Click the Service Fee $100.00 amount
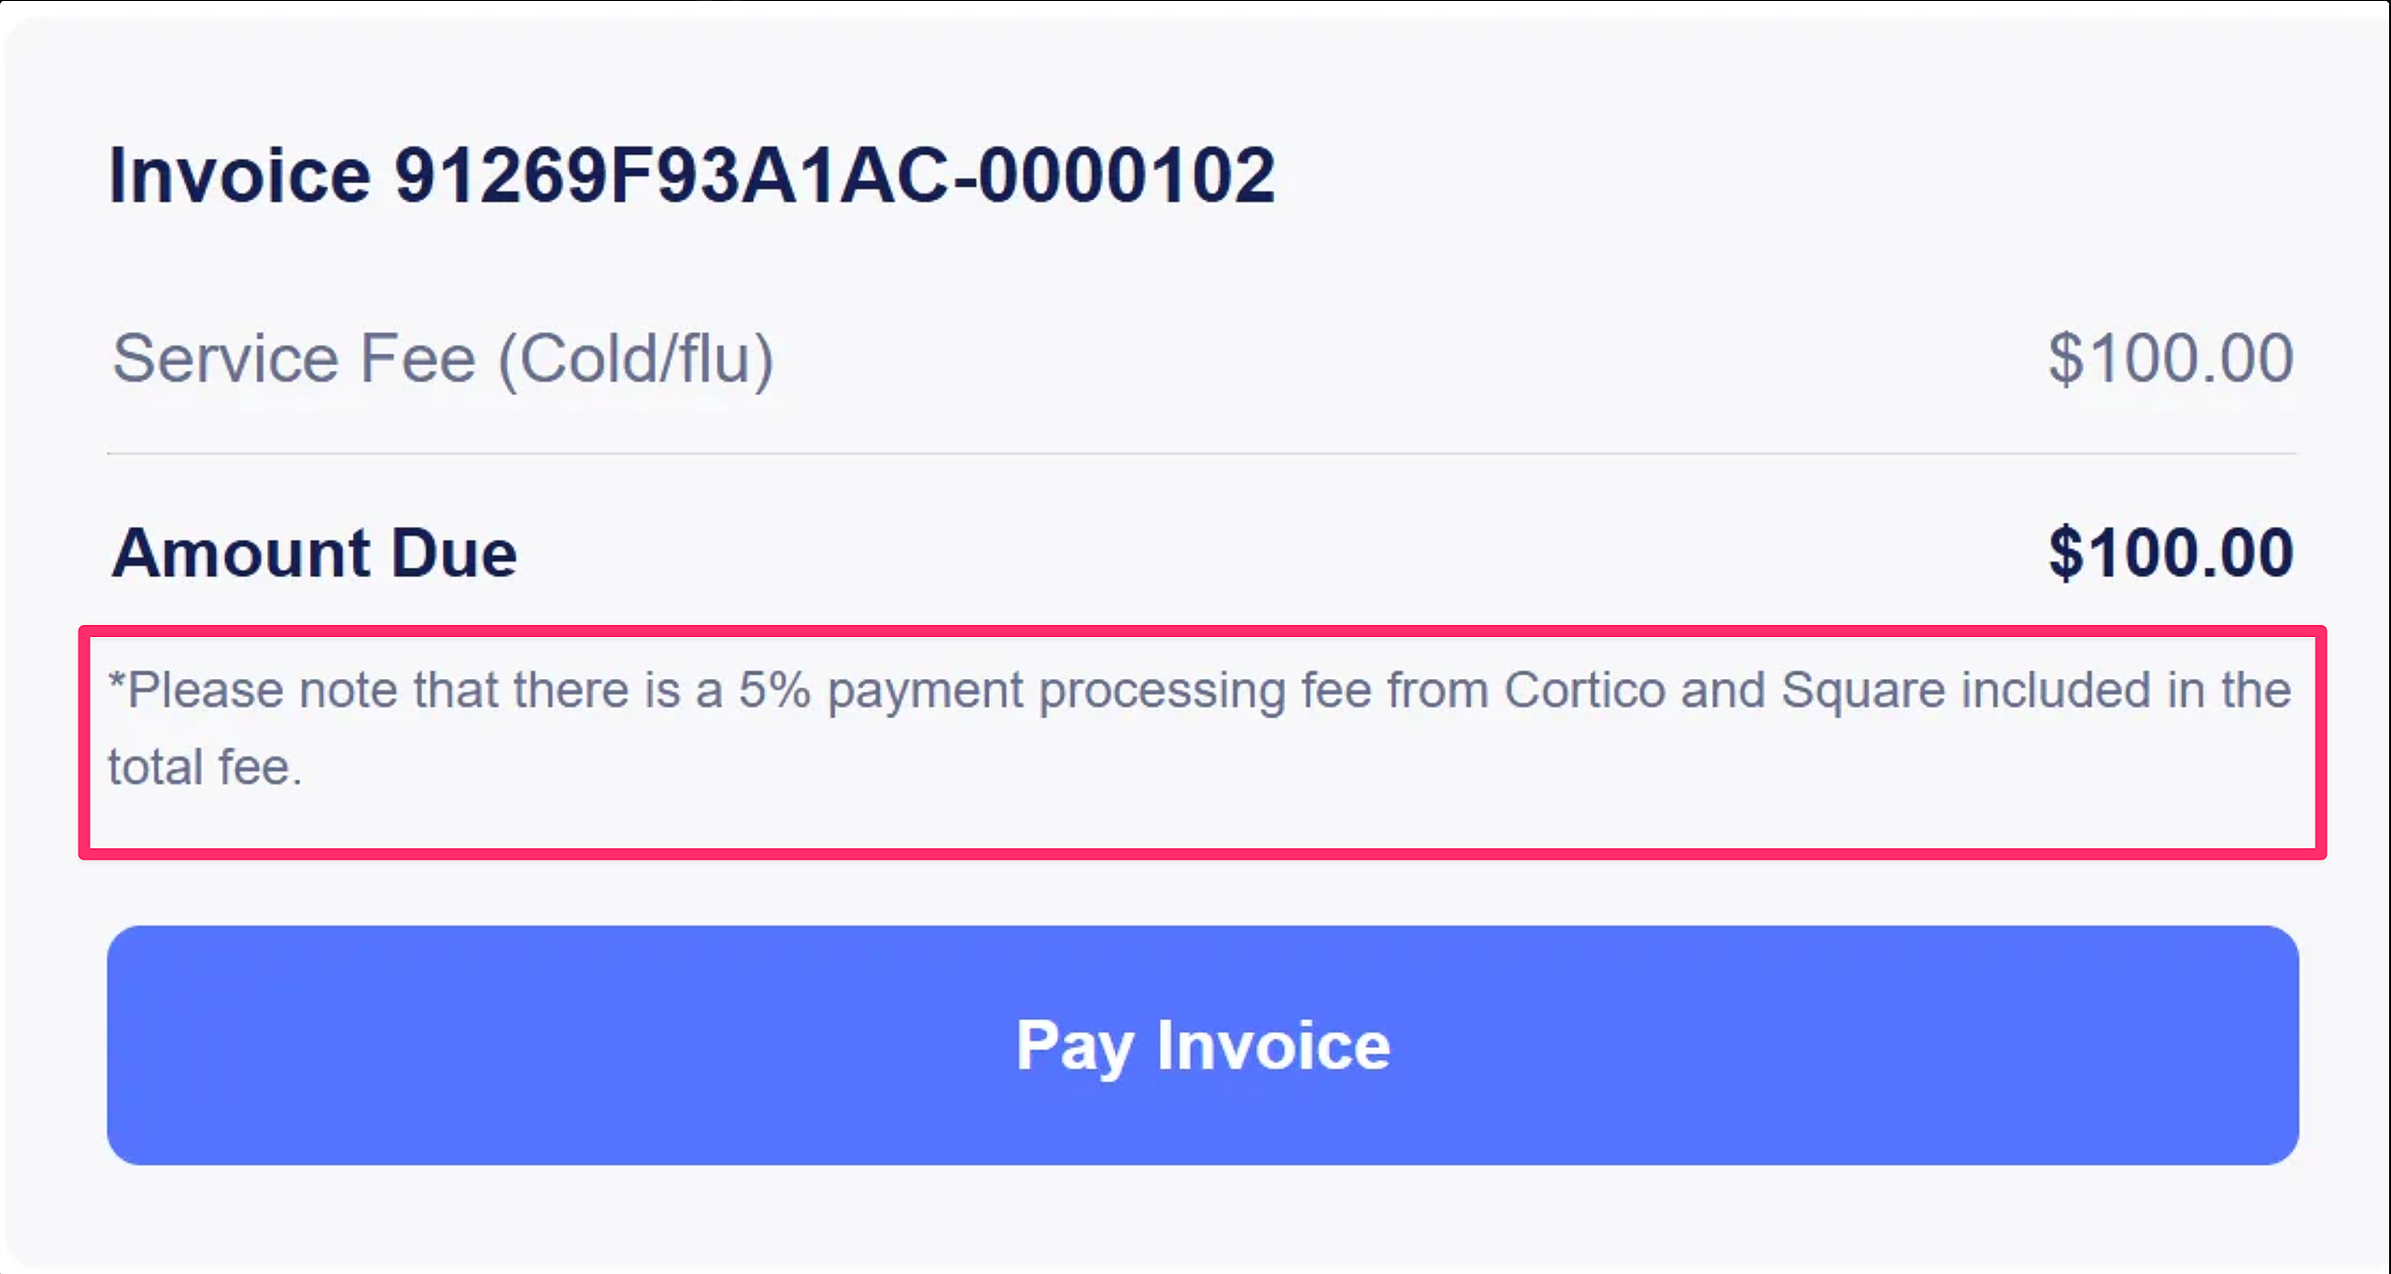The image size is (2391, 1274). coord(2171,359)
